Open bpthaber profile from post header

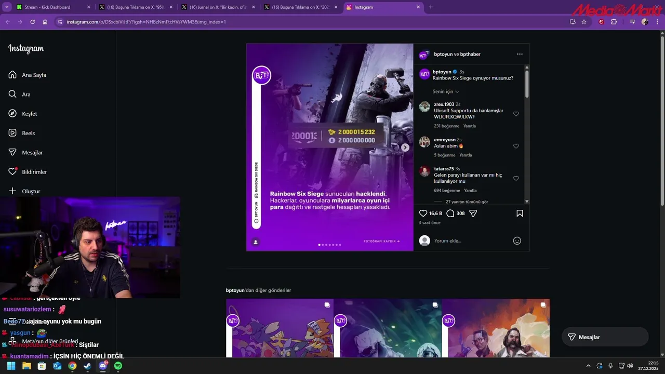click(x=470, y=54)
